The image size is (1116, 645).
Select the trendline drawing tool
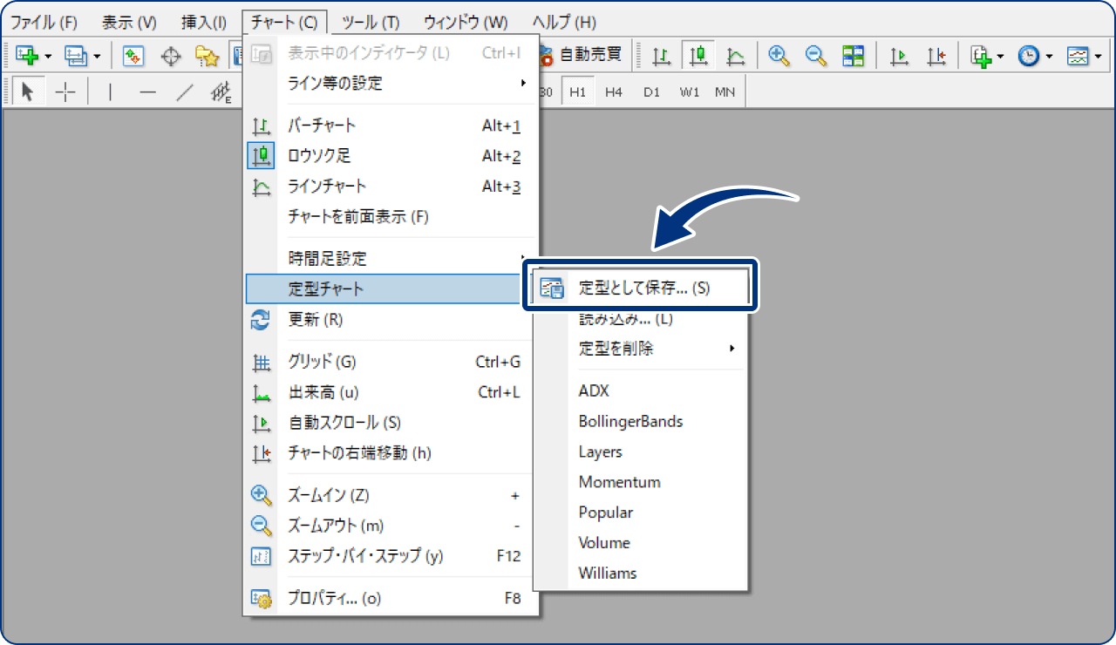point(184,92)
